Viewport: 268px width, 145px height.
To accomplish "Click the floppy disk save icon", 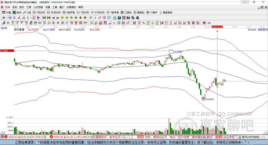I will coord(128,18).
